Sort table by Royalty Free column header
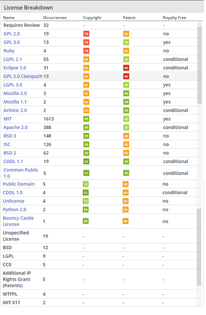The image size is (206, 315). click(174, 17)
